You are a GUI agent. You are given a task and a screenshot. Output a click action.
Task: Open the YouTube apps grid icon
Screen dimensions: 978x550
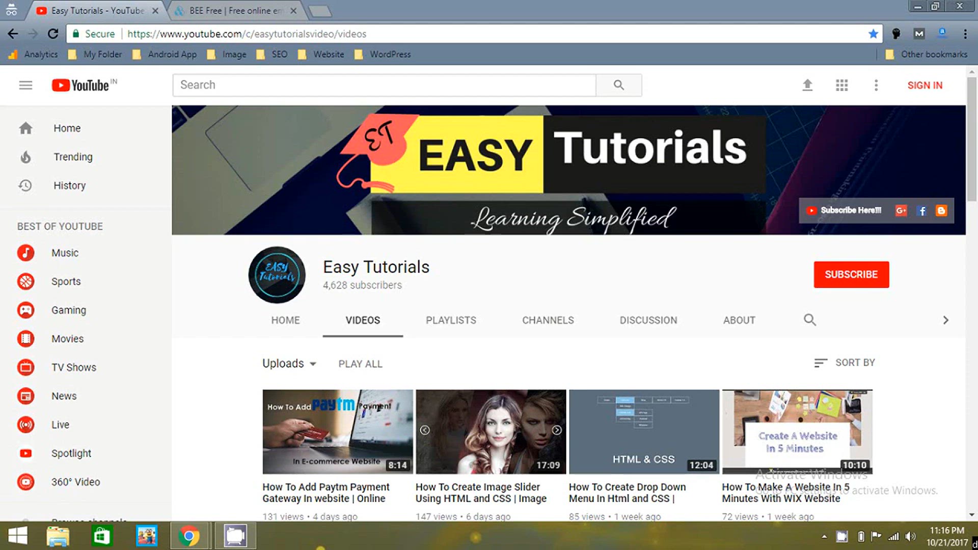click(x=841, y=85)
